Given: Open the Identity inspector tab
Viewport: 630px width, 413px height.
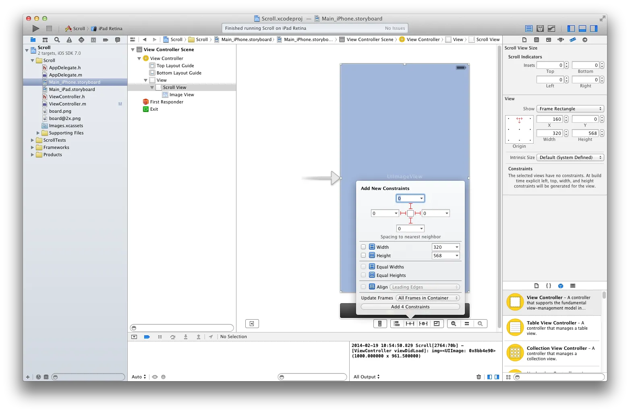Looking at the screenshot, I should 549,40.
